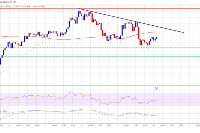The image size is (200, 133).
Task: Click the purple lightning event icon
Action: click(x=156, y=88)
